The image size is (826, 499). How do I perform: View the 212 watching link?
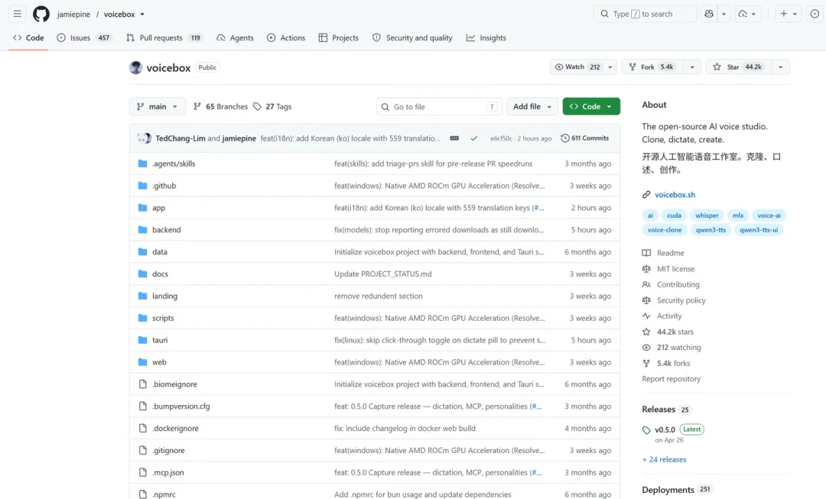click(x=678, y=348)
